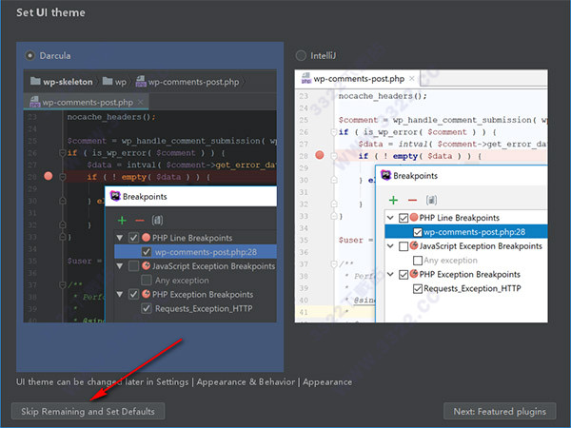Viewport: 571px width, 428px height.
Task: Select the Darcula theme radio button
Action: point(30,56)
